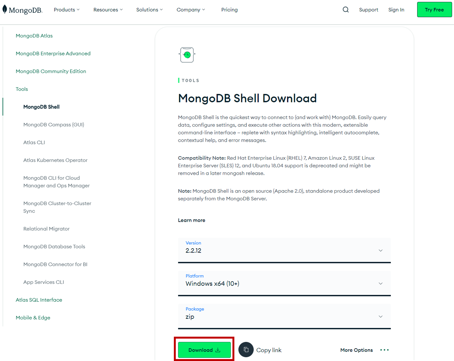
Task: Select MongoDB Enterprise Advanced in sidebar
Action: click(53, 53)
